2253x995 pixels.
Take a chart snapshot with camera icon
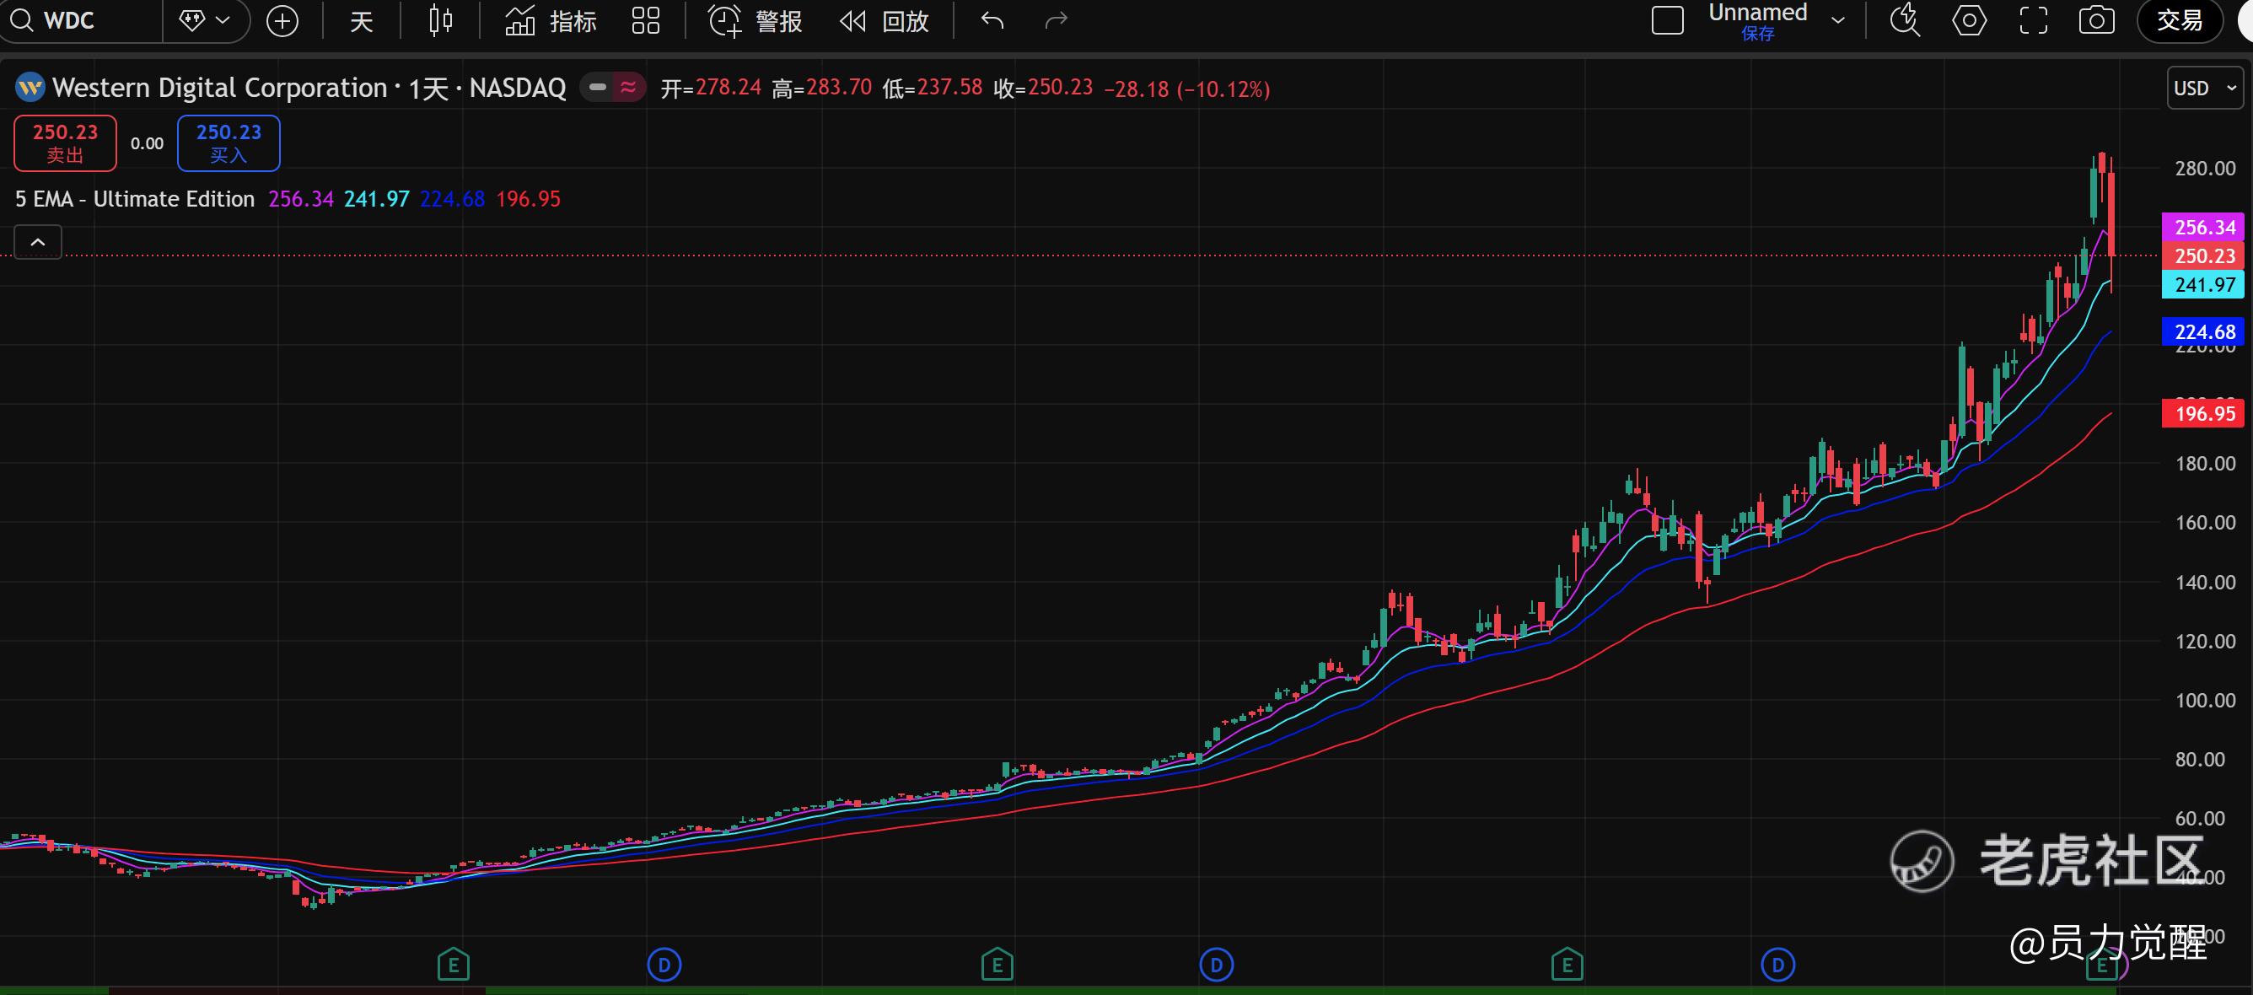(x=2096, y=21)
